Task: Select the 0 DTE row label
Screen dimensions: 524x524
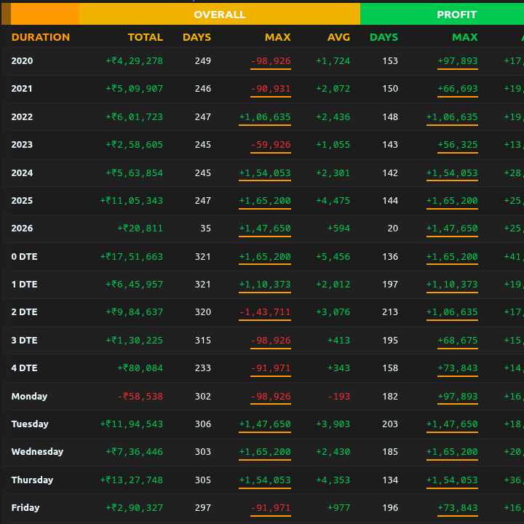Action: [24, 257]
